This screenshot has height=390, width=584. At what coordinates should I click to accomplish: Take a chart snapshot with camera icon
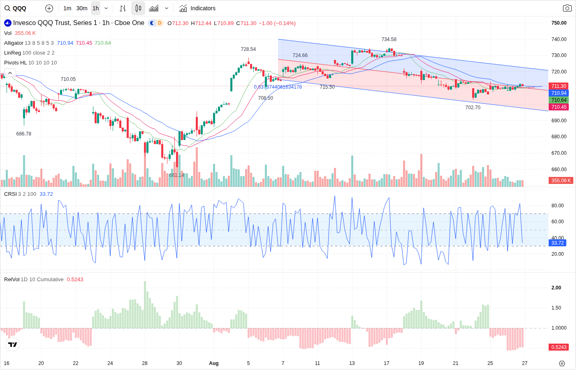click(567, 8)
